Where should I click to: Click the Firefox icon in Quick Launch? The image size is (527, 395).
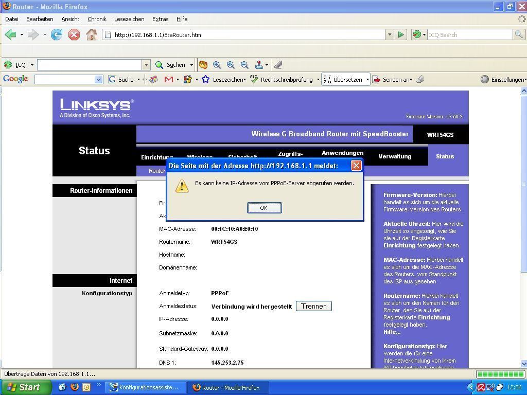tap(75, 387)
